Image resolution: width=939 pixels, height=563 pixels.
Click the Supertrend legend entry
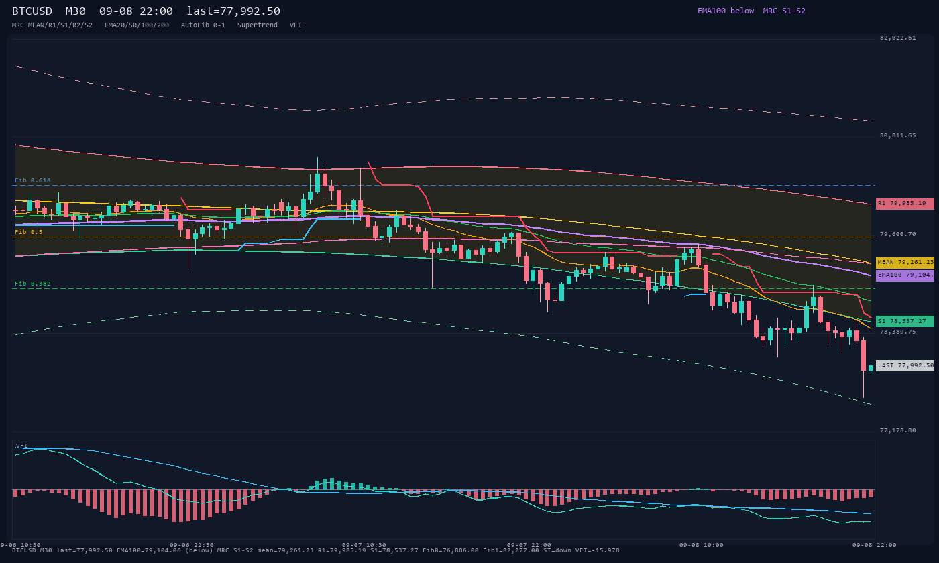pos(258,25)
